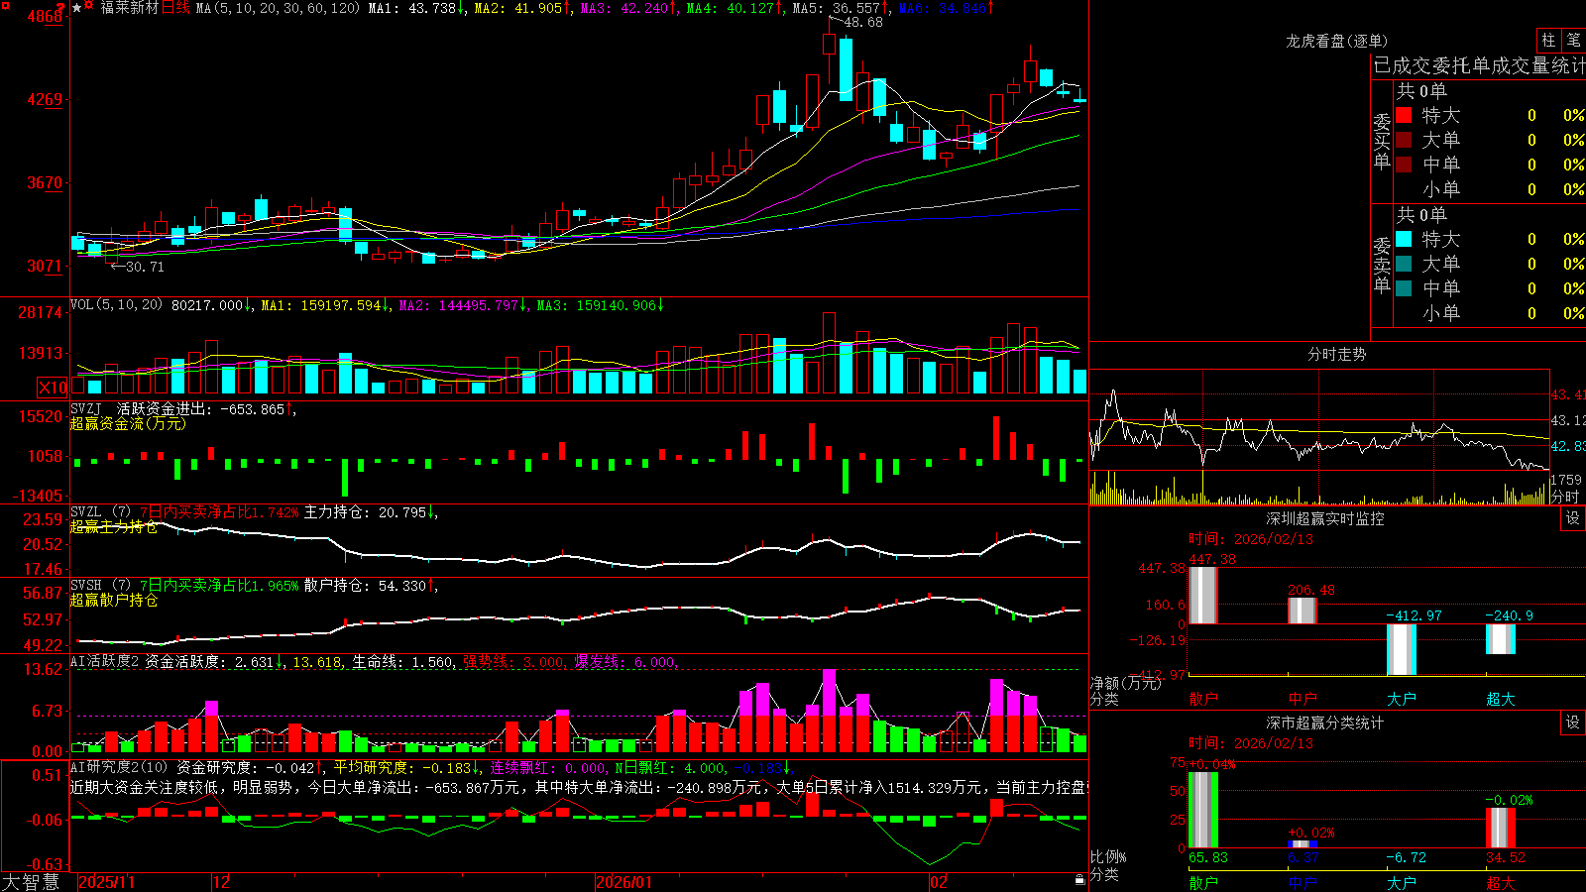Click the 2026/01 date marker on the axis

tap(624, 882)
